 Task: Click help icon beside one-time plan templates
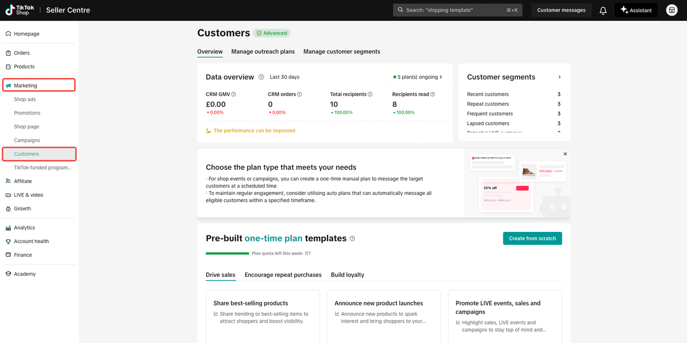353,238
